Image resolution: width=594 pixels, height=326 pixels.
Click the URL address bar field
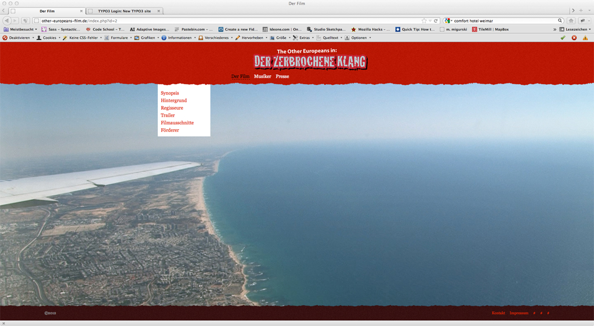click(x=232, y=21)
